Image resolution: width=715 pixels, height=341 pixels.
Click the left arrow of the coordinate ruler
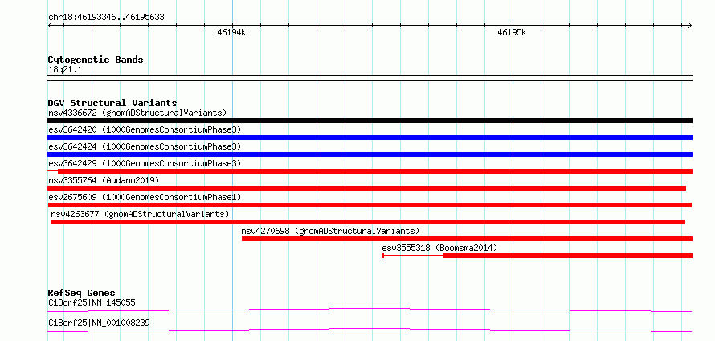point(50,25)
